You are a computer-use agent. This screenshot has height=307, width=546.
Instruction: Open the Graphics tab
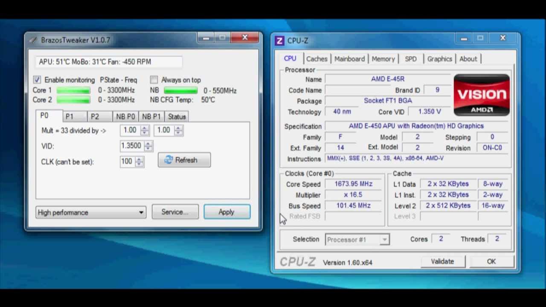point(439,59)
